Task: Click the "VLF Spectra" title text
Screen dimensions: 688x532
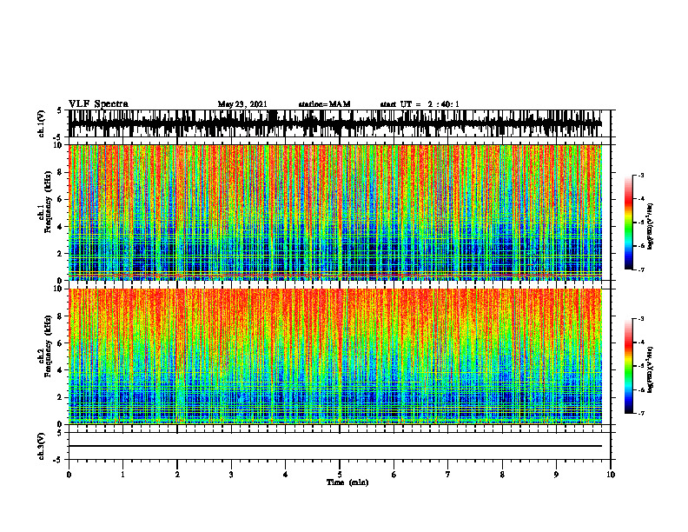Action: point(98,104)
